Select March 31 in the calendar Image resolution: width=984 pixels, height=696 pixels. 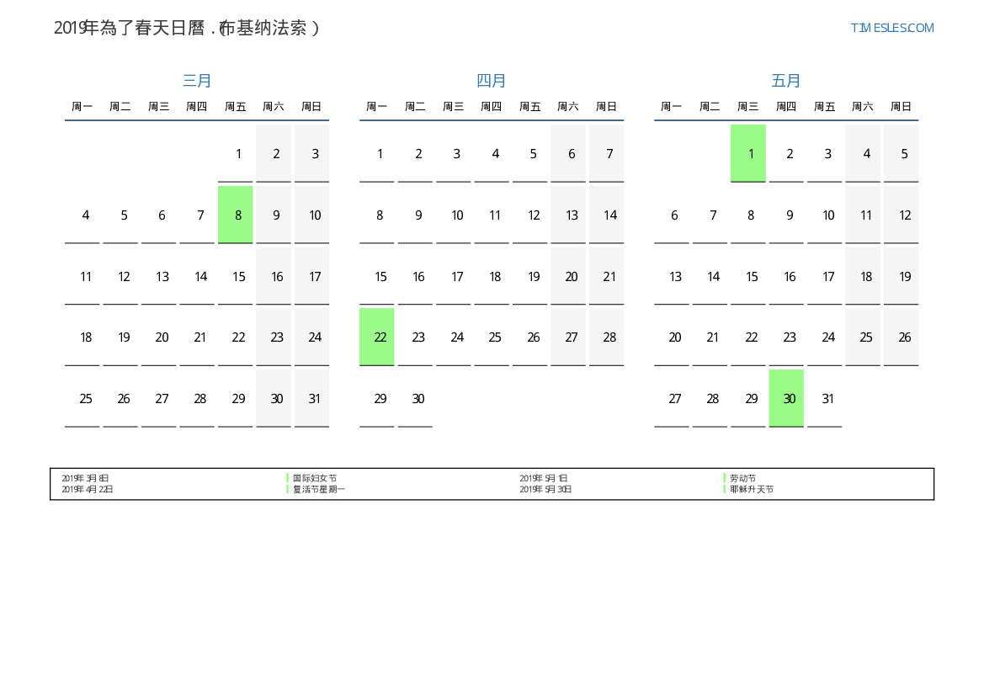click(312, 398)
